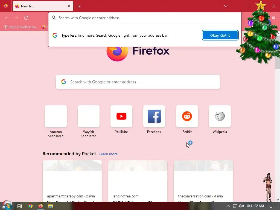This screenshot has height=210, width=280.
Task: Open File Explorer from the taskbar
Action: pyautogui.click(x=51, y=206)
